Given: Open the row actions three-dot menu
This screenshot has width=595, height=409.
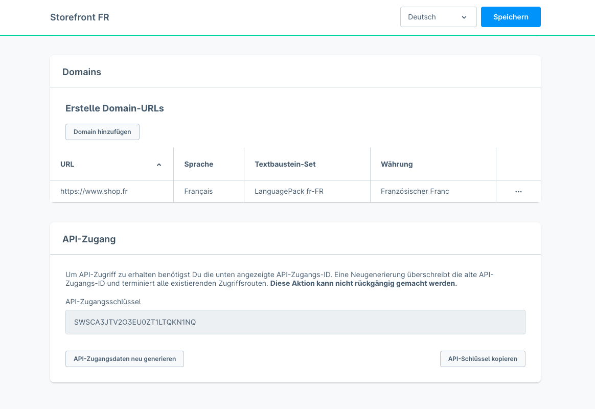Looking at the screenshot, I should (x=518, y=191).
